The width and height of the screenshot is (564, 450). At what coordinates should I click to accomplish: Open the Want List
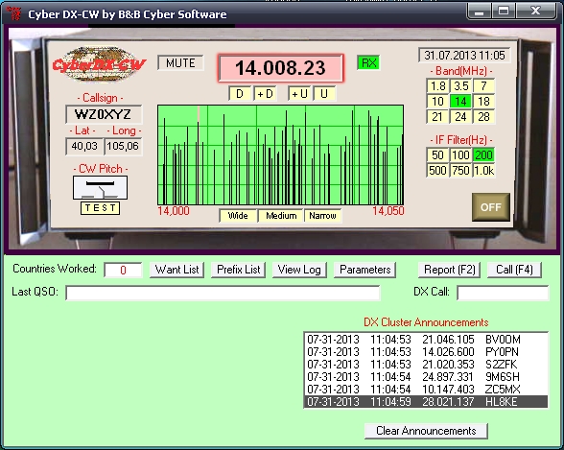[x=176, y=270]
